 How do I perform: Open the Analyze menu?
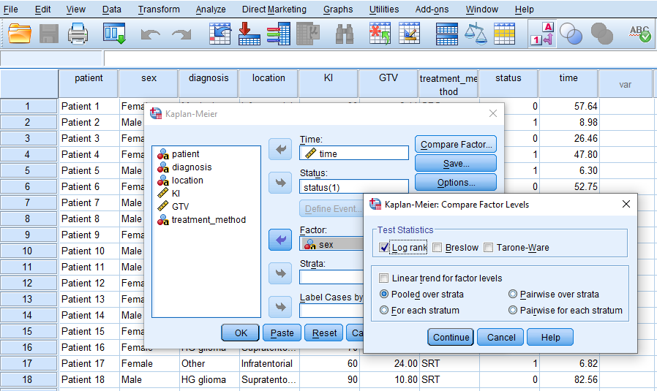coord(211,10)
